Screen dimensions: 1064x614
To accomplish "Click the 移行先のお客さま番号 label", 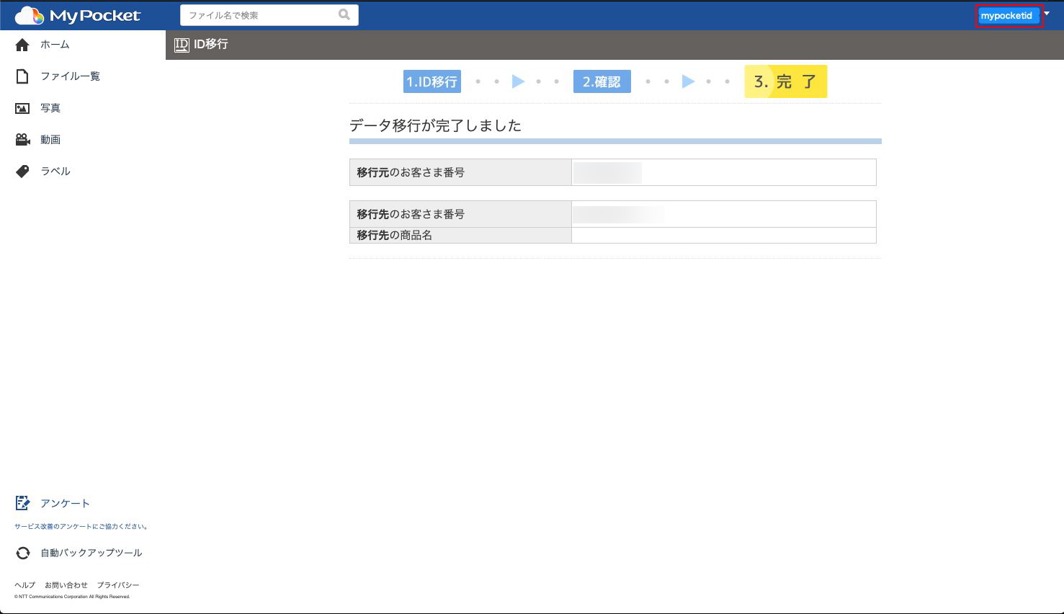I will point(411,214).
